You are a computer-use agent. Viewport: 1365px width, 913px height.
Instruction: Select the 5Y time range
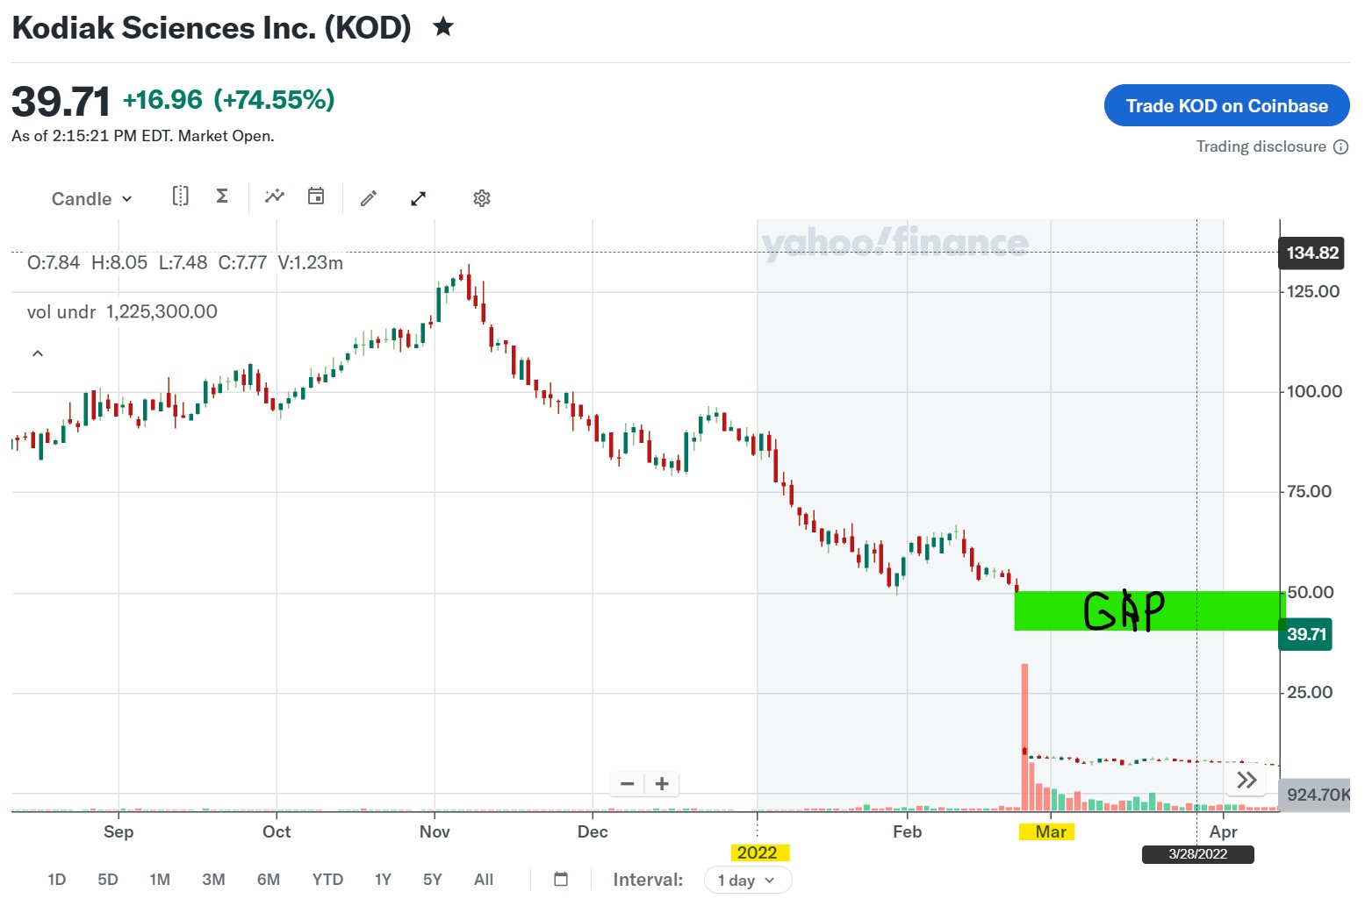click(432, 880)
